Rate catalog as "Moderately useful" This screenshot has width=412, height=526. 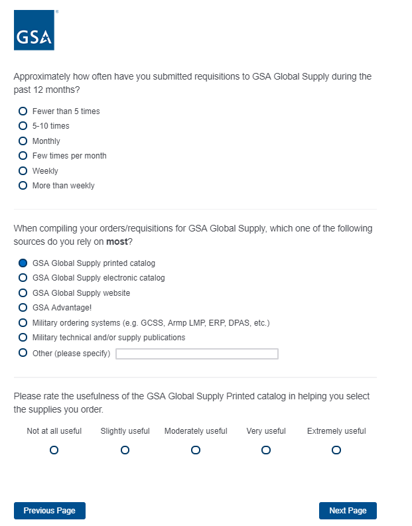coord(196,450)
